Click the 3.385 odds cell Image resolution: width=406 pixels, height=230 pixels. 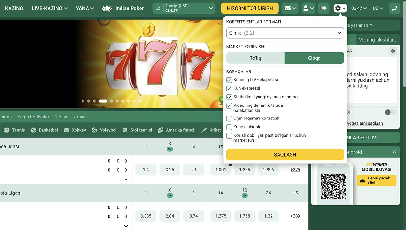(146, 216)
